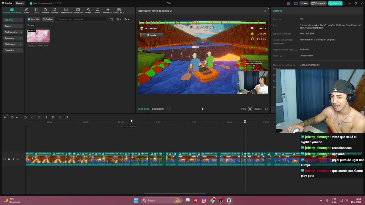Viewport: 365px width, 205px height.
Task: Click the Importar button with plus icon
Action: [34, 19]
